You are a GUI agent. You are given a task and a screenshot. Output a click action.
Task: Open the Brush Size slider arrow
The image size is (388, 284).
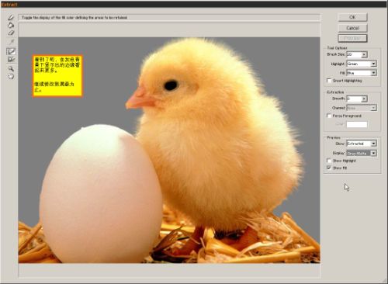[x=364, y=54]
